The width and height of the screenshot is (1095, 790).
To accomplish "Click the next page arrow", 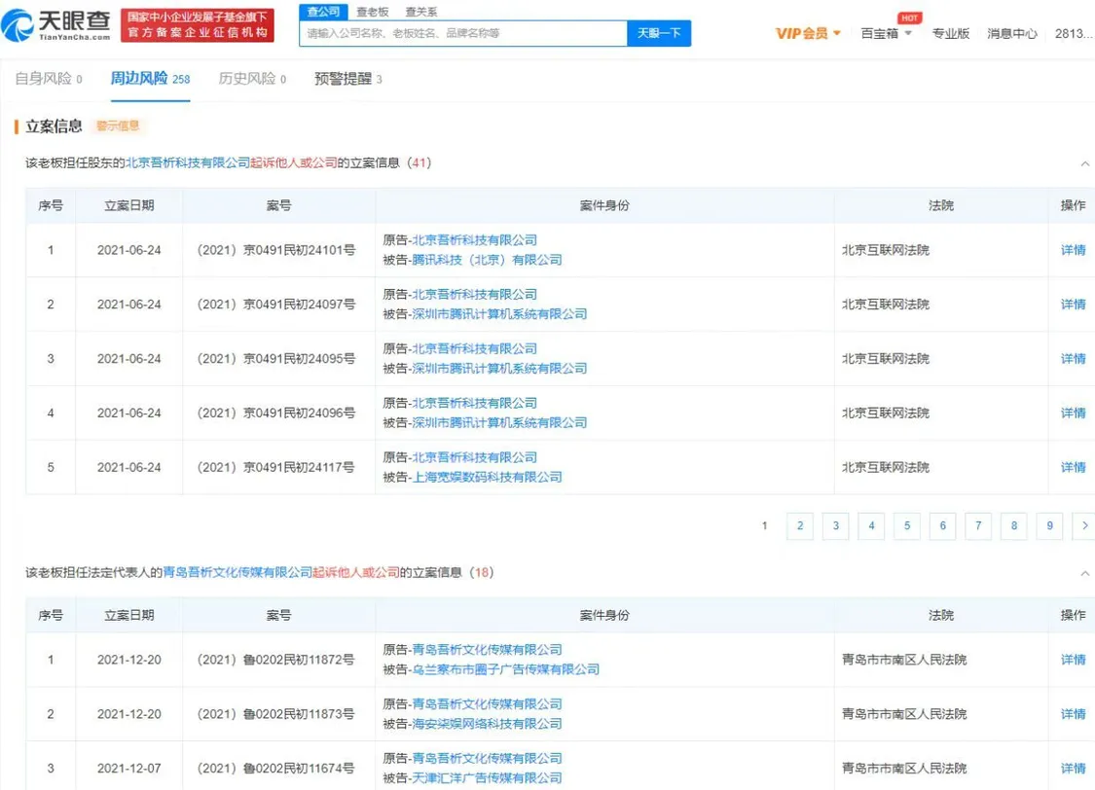I will pos(1084,526).
